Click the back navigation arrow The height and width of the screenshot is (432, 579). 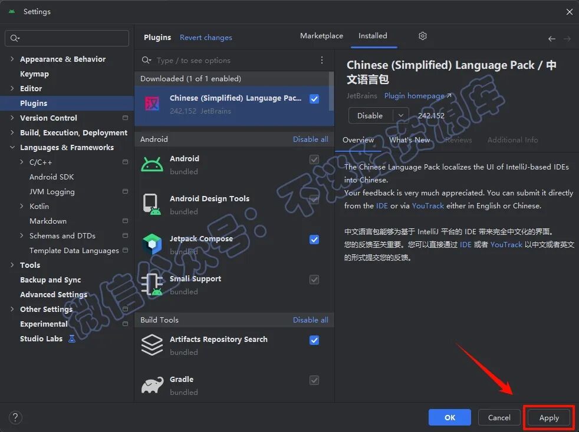tap(552, 39)
